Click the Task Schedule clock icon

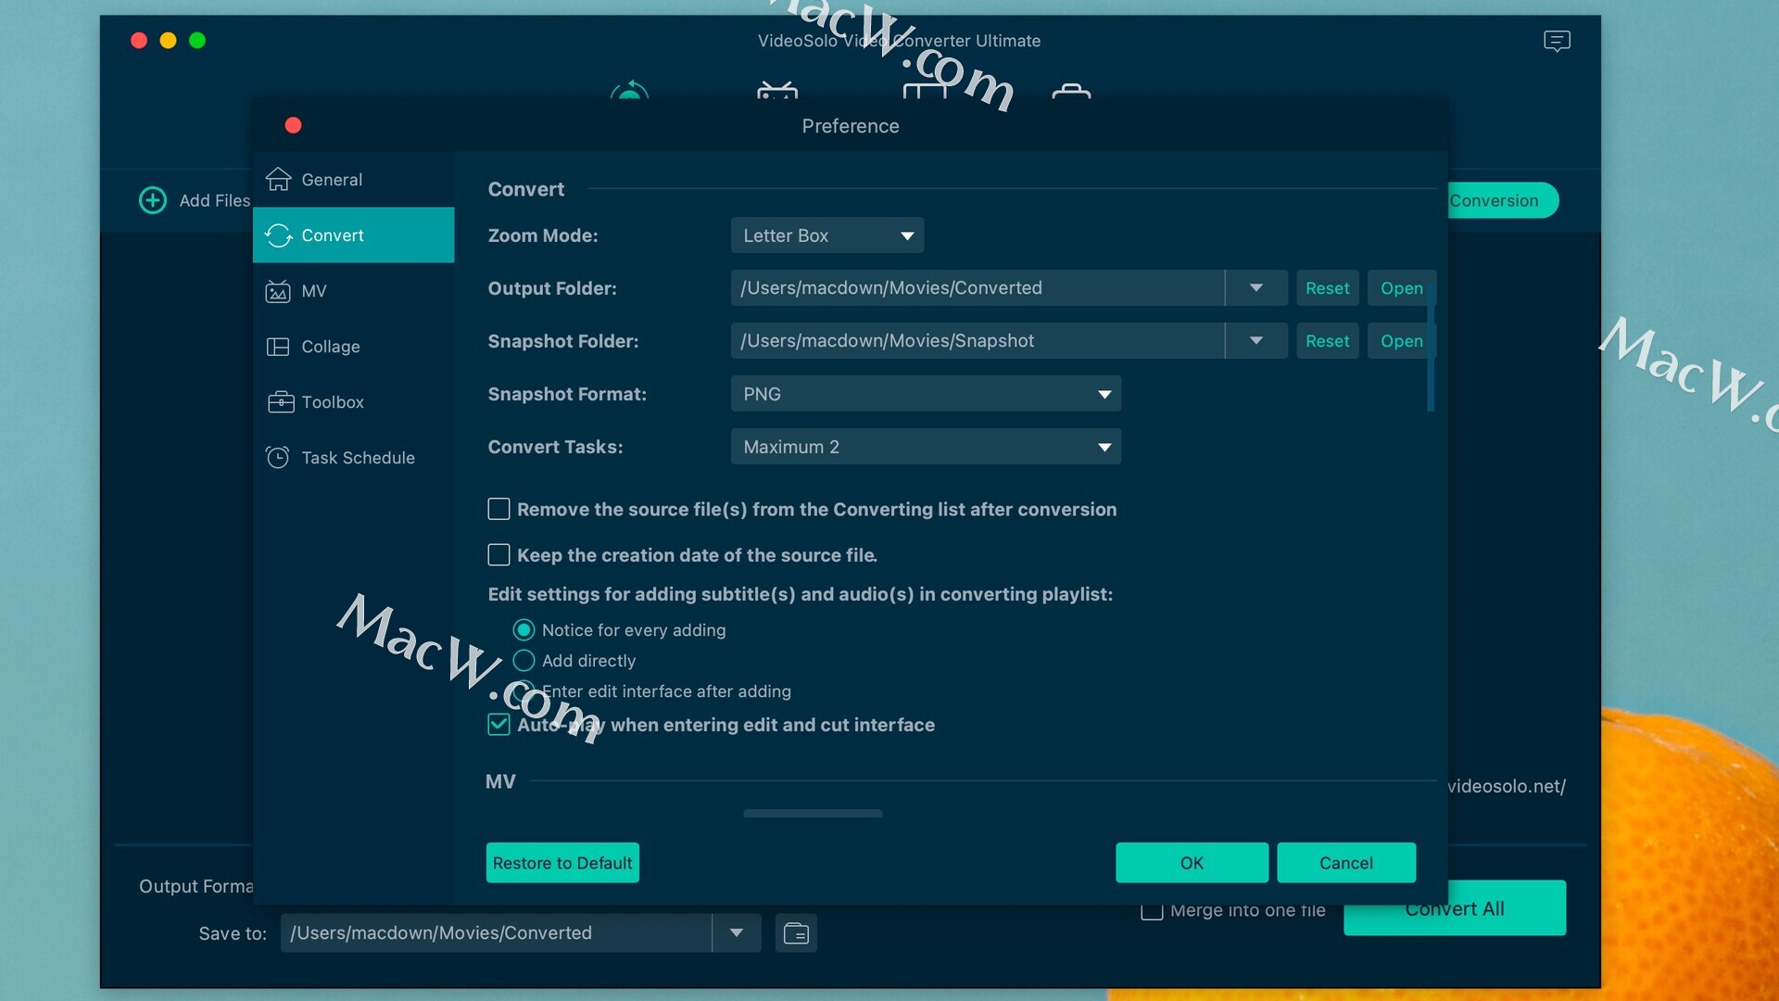coord(278,457)
